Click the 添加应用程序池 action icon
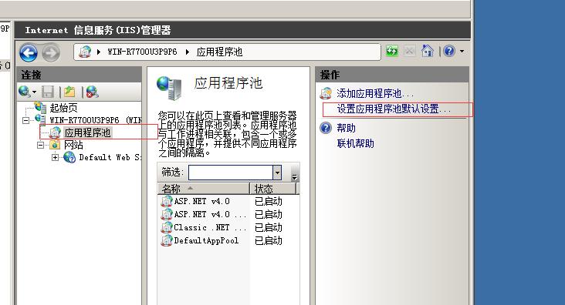 [x=326, y=93]
